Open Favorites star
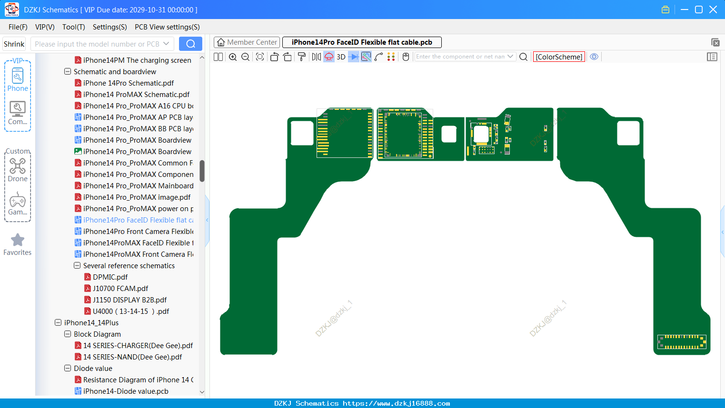Viewport: 725px width, 408px height. point(18,244)
